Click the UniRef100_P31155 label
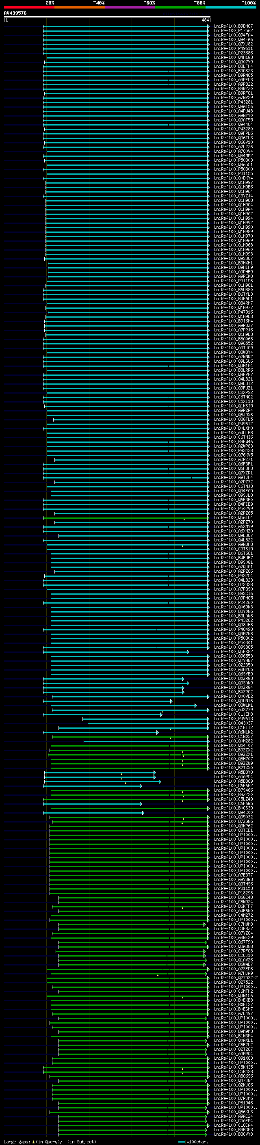Viewport: 260px width, 1145px height. tap(233, 173)
